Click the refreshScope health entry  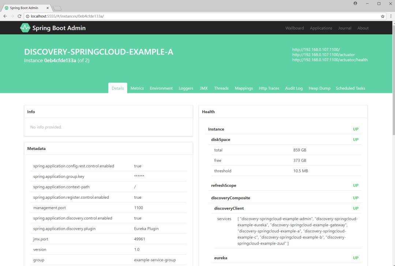pyautogui.click(x=223, y=185)
